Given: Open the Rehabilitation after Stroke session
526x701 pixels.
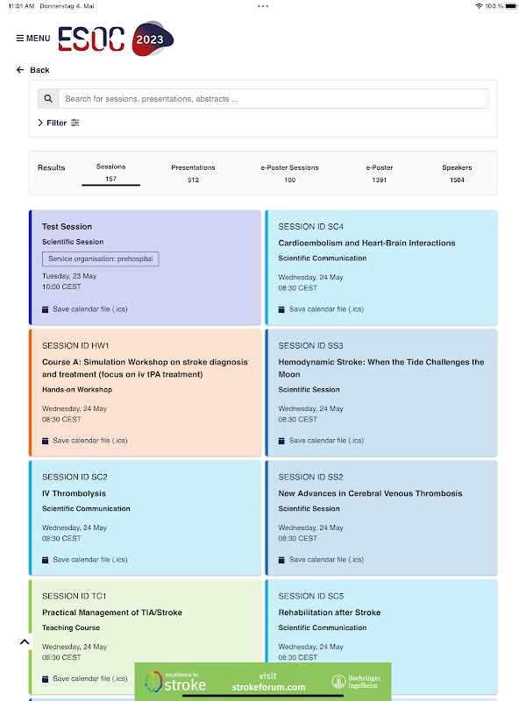Looking at the screenshot, I should (x=330, y=612).
